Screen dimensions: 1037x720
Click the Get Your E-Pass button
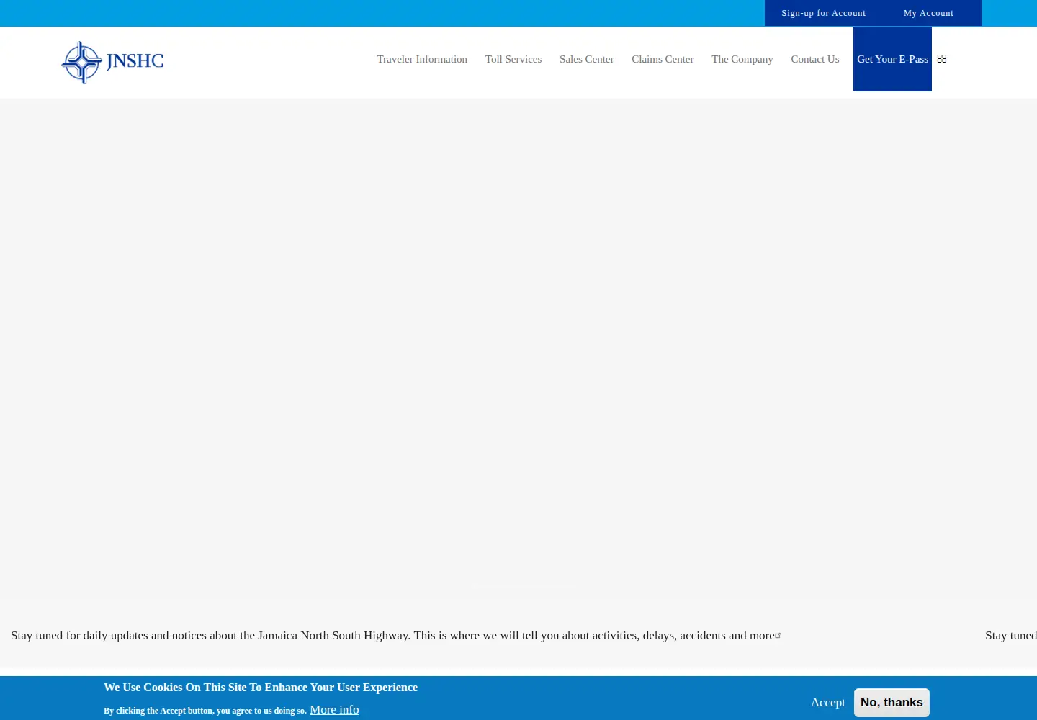(x=892, y=59)
